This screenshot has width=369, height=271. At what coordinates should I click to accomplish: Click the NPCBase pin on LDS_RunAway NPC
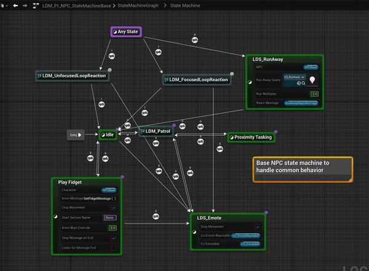(x=311, y=68)
